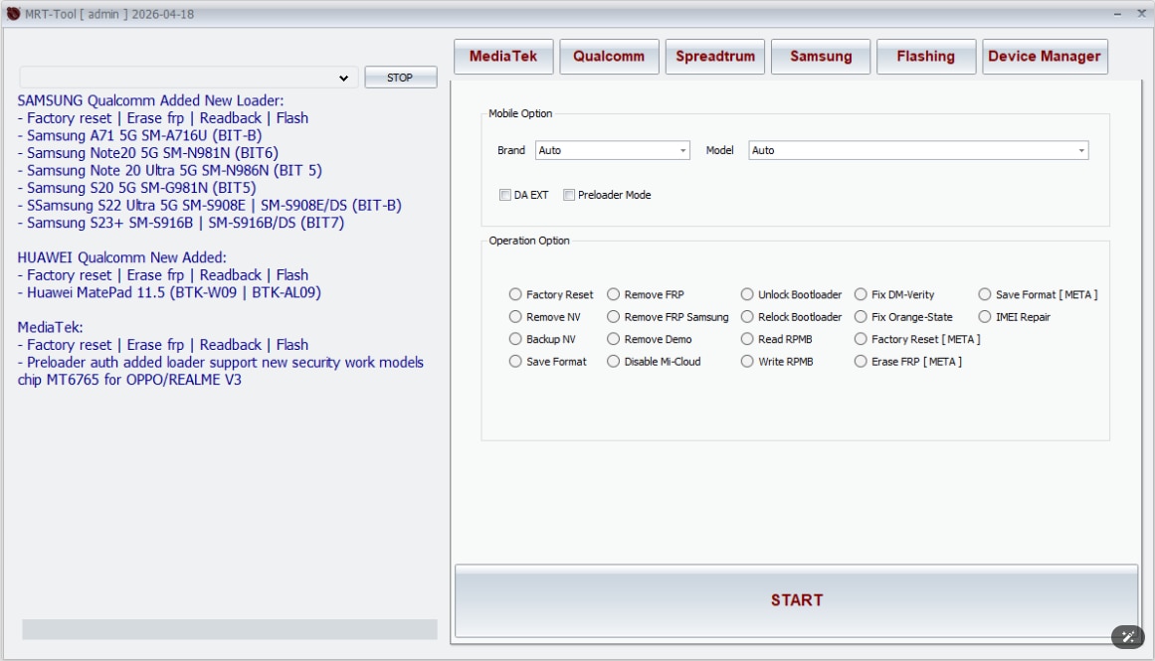Open the Spreadtrum tab
Viewport: 1155px width, 661px height.
tap(714, 57)
